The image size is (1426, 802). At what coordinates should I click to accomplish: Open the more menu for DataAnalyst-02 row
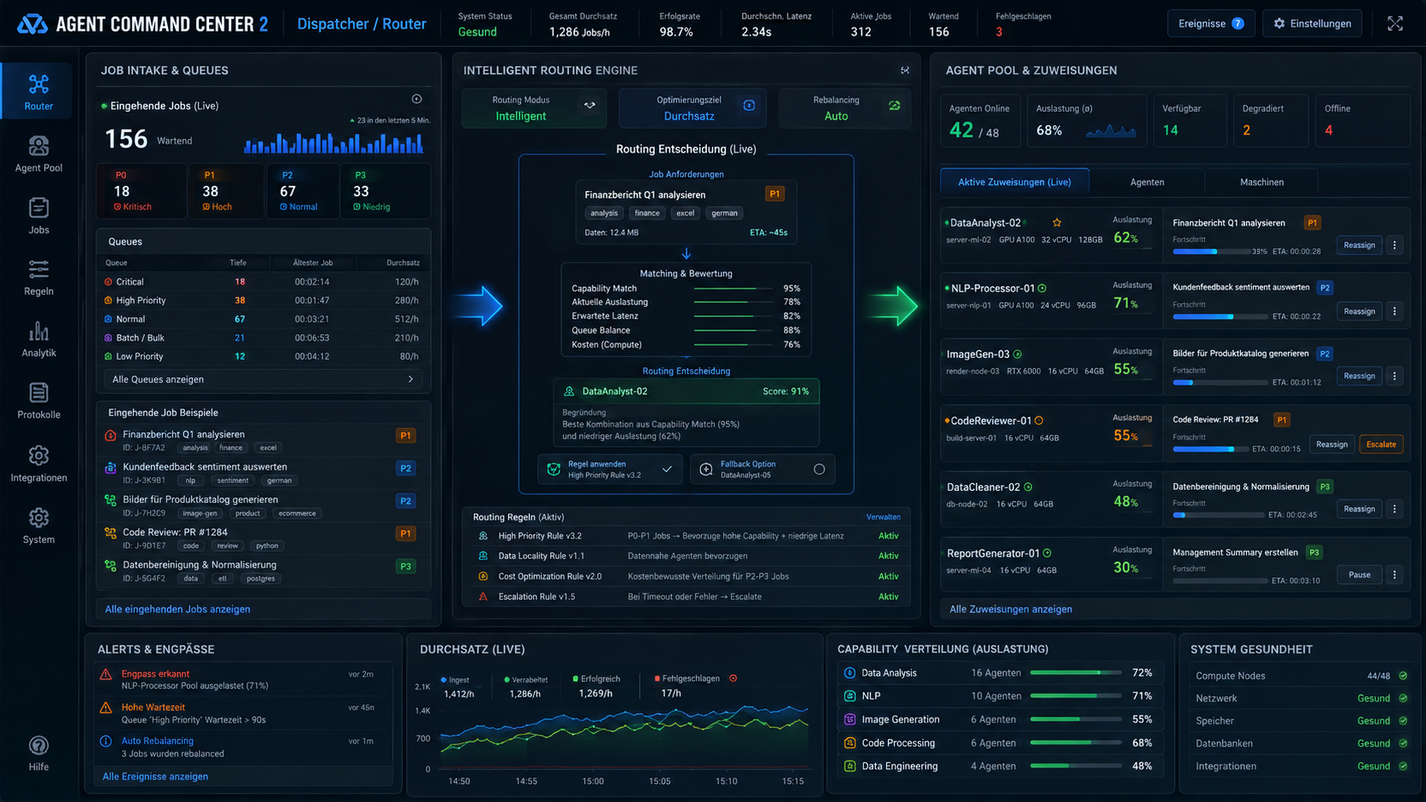pyautogui.click(x=1394, y=245)
